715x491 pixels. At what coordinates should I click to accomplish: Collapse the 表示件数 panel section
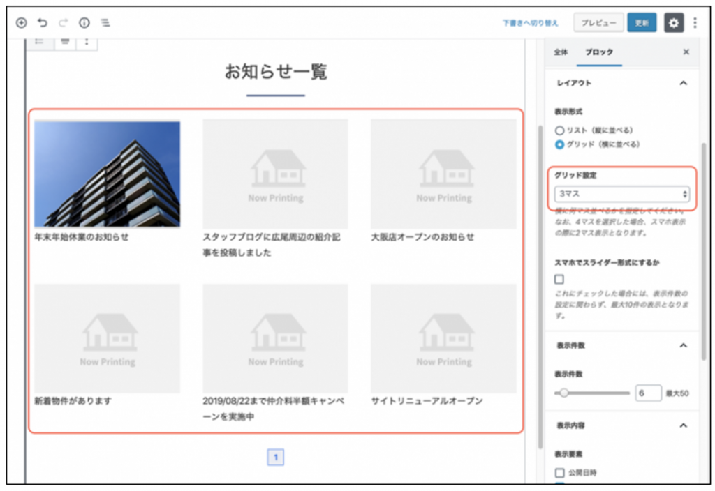point(683,345)
